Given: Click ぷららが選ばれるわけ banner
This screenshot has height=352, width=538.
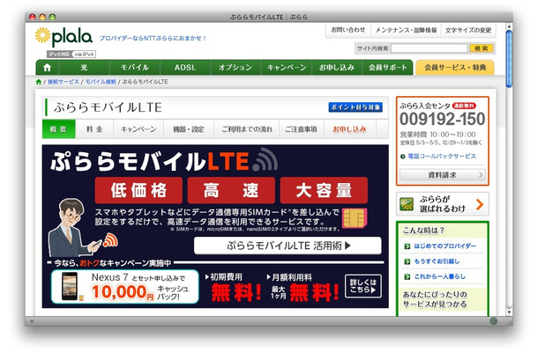Looking at the screenshot, I should point(443,204).
